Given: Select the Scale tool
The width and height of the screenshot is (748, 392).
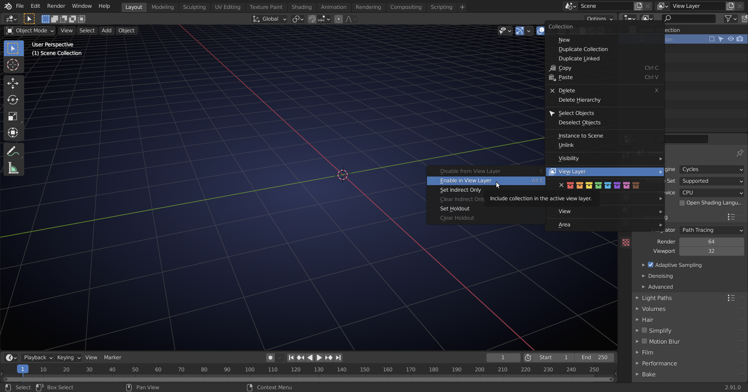Looking at the screenshot, I should coord(13,116).
